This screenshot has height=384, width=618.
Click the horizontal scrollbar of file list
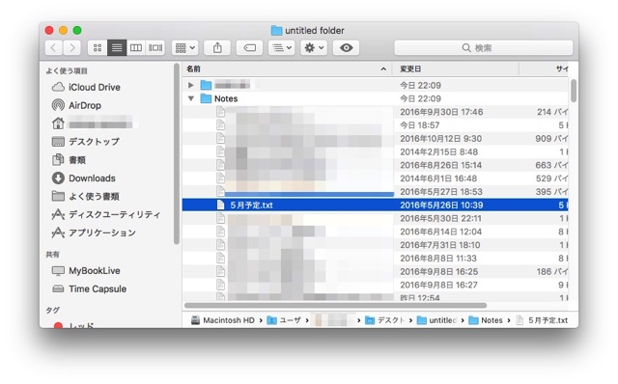tap(335, 305)
